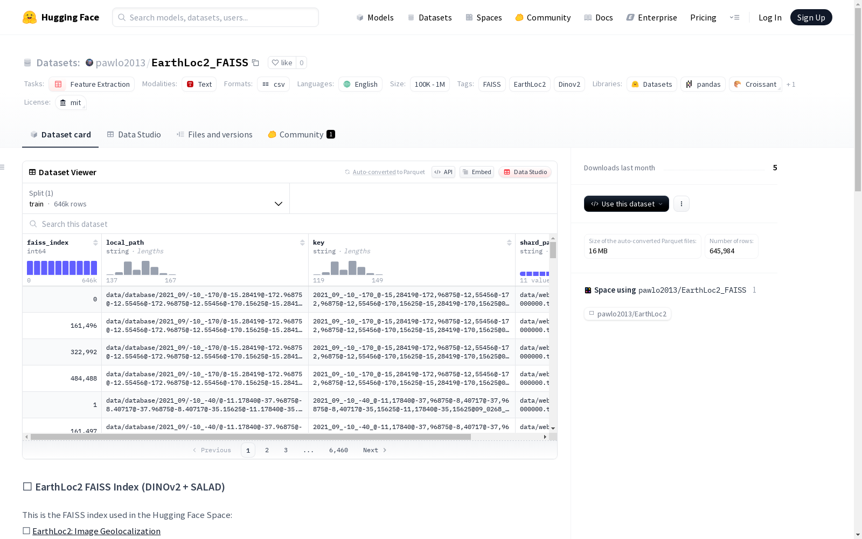Open the three-dot dataset options menu
The image size is (862, 539).
682,204
